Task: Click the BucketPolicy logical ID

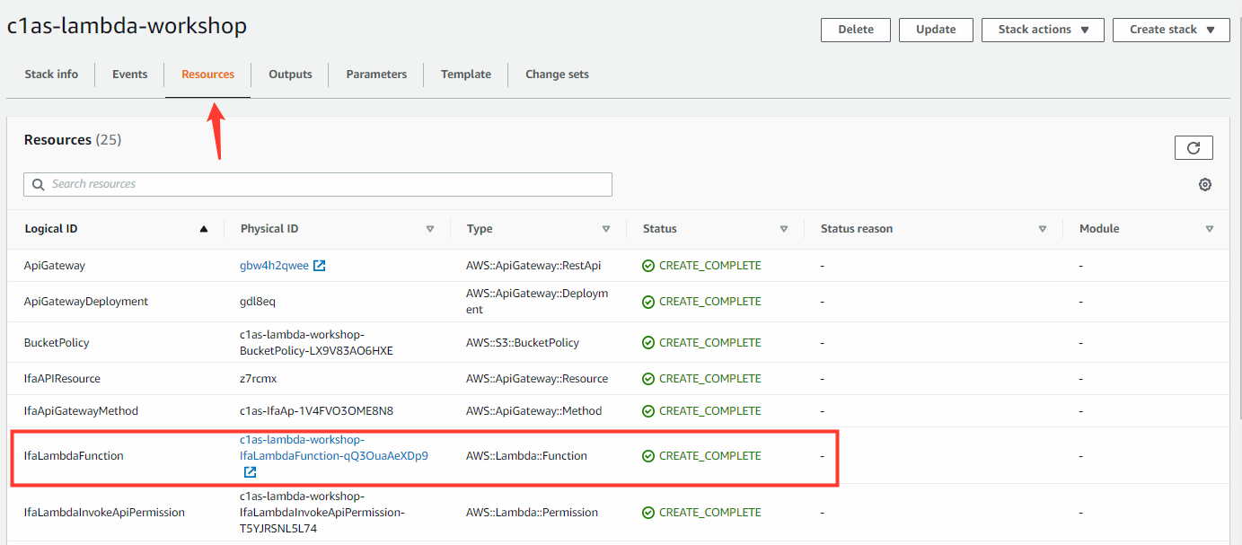Action: click(x=57, y=343)
